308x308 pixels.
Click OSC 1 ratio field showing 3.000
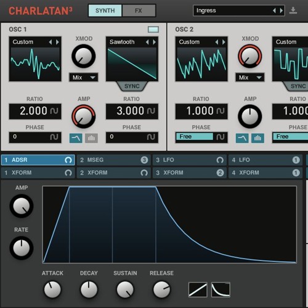132,111
